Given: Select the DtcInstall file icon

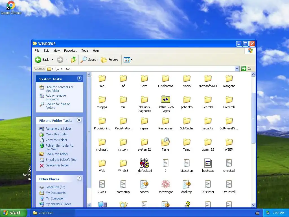Looking at the screenshot, I should [x=229, y=184].
